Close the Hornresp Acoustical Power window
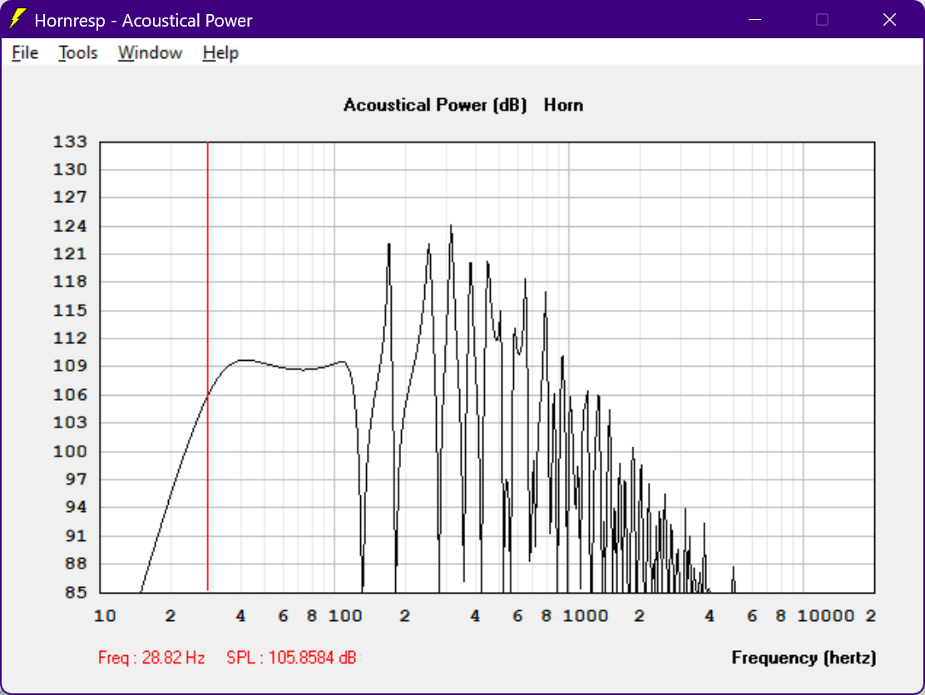The image size is (925, 695). coord(889,19)
